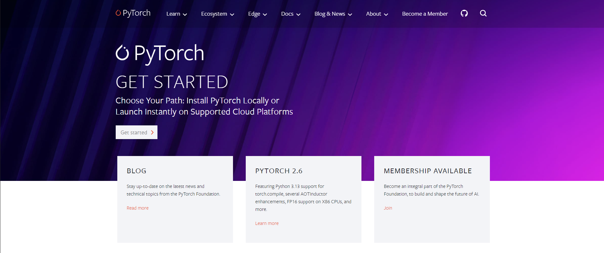Image resolution: width=604 pixels, height=253 pixels.
Task: Click the Join membership link
Action: click(388, 208)
